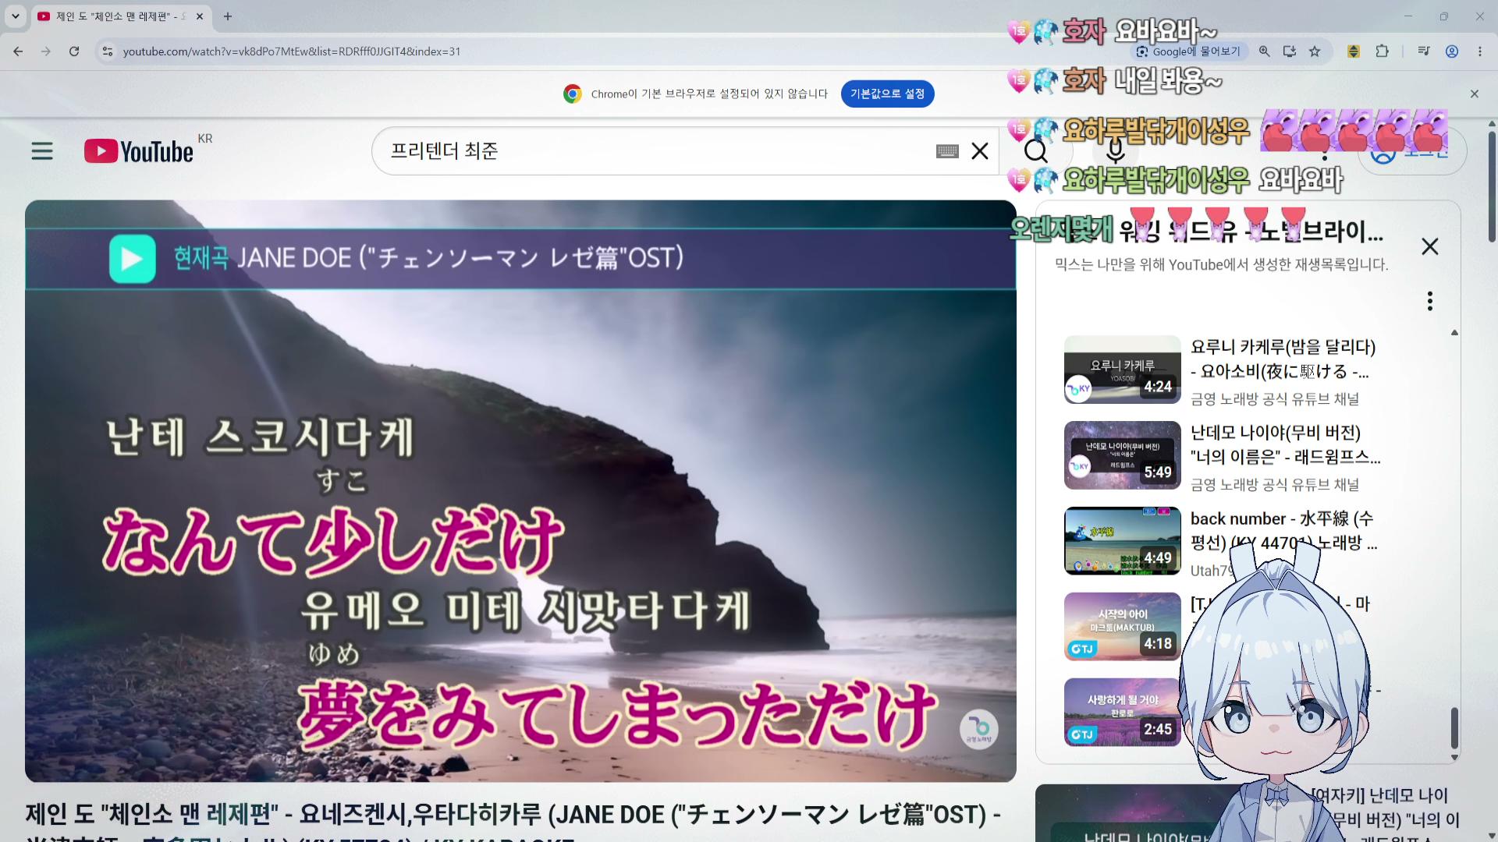Click the playlist panel scrollbar thumb

click(1454, 728)
